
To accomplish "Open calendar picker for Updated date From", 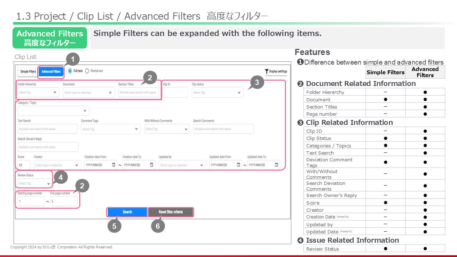I will 238,165.
